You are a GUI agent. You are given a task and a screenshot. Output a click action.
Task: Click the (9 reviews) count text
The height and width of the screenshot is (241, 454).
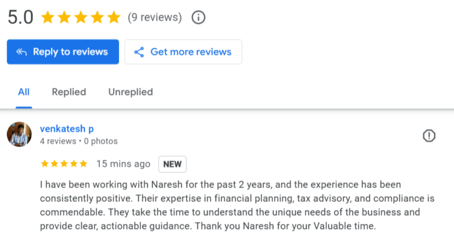[154, 18]
